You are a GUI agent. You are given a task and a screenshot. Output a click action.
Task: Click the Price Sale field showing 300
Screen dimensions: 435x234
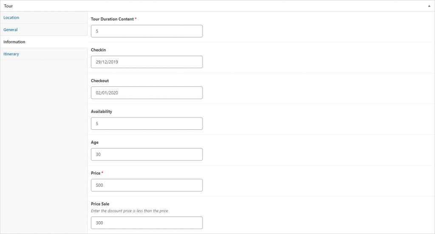147,223
